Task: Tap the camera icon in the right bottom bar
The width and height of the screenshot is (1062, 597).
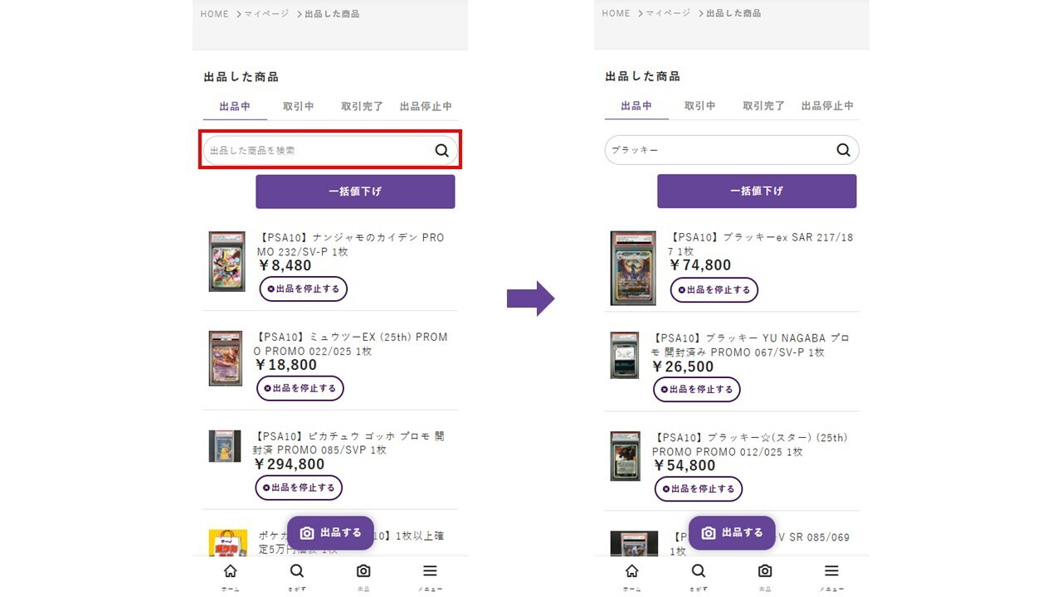Action: [x=765, y=571]
